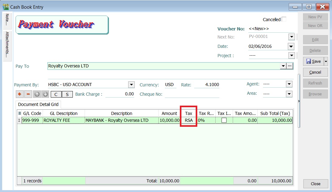Expand the Date picker dropdown
Image resolution: width=332 pixels, height=192 pixels.
(291, 46)
